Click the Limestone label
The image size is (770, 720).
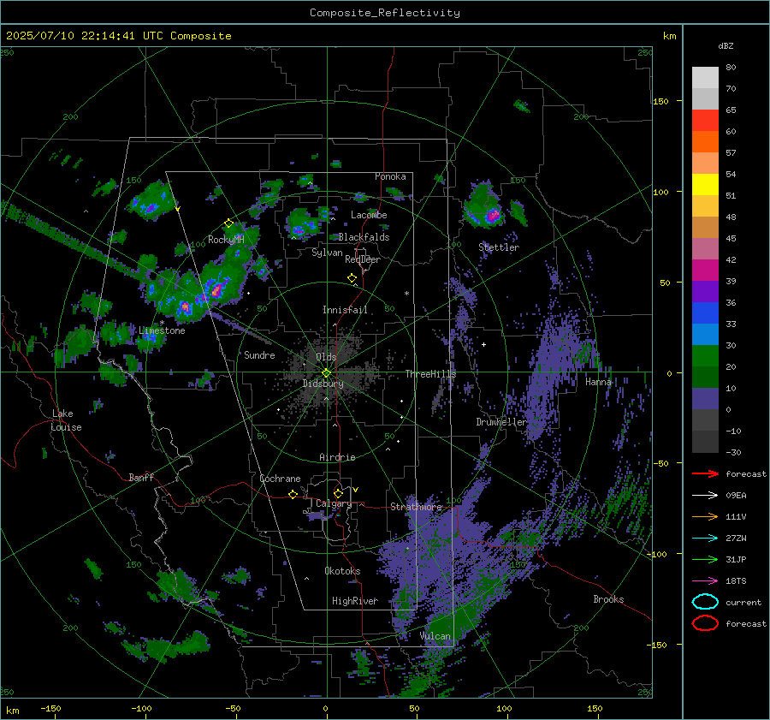[x=162, y=330]
